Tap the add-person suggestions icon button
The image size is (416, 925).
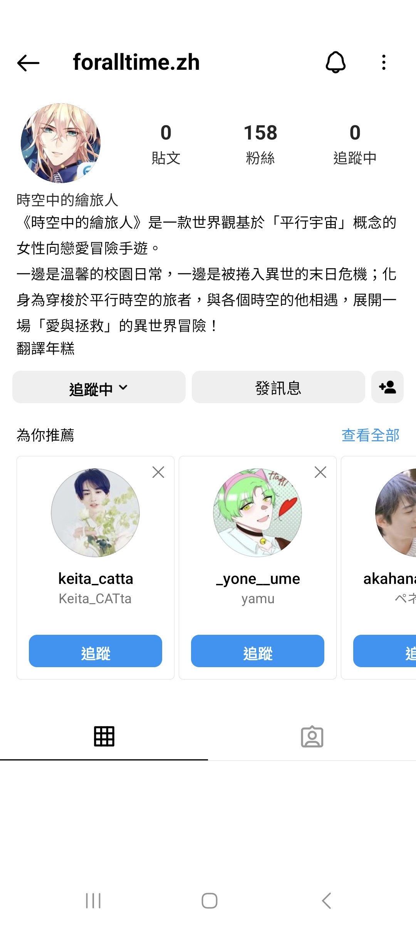tap(387, 387)
